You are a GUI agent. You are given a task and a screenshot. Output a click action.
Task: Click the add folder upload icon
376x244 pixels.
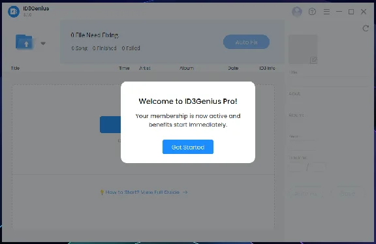(x=24, y=42)
